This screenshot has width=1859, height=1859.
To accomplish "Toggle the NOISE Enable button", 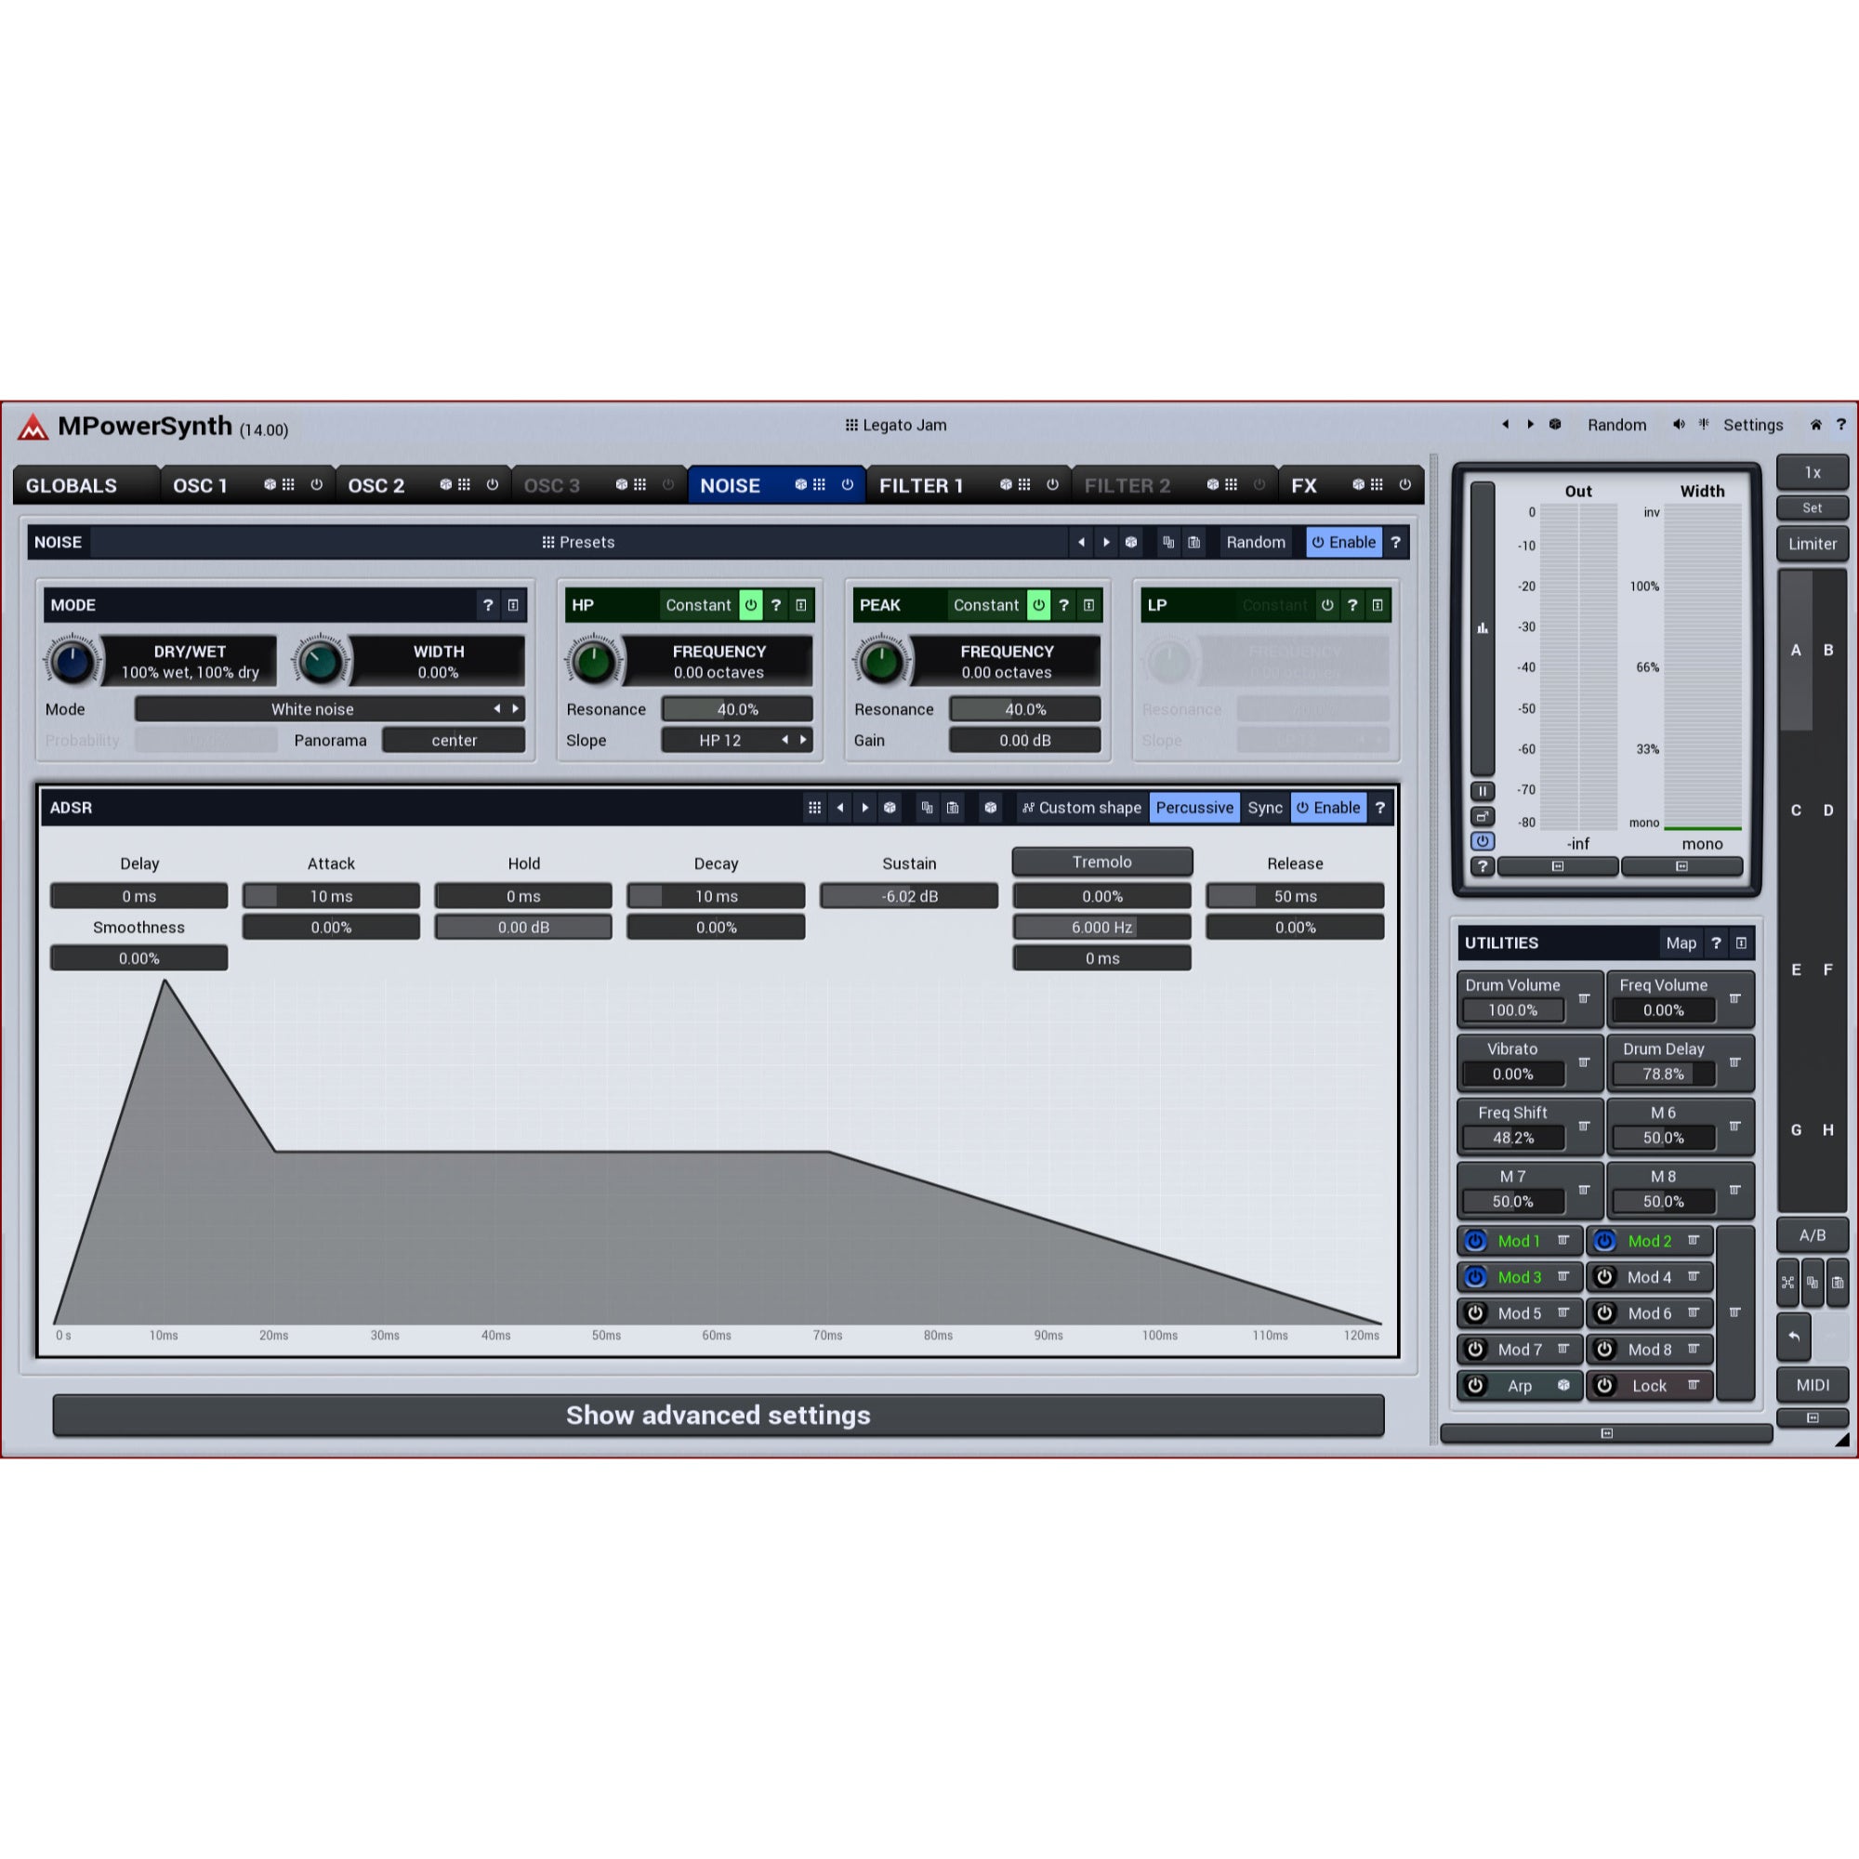I will 1343,542.
